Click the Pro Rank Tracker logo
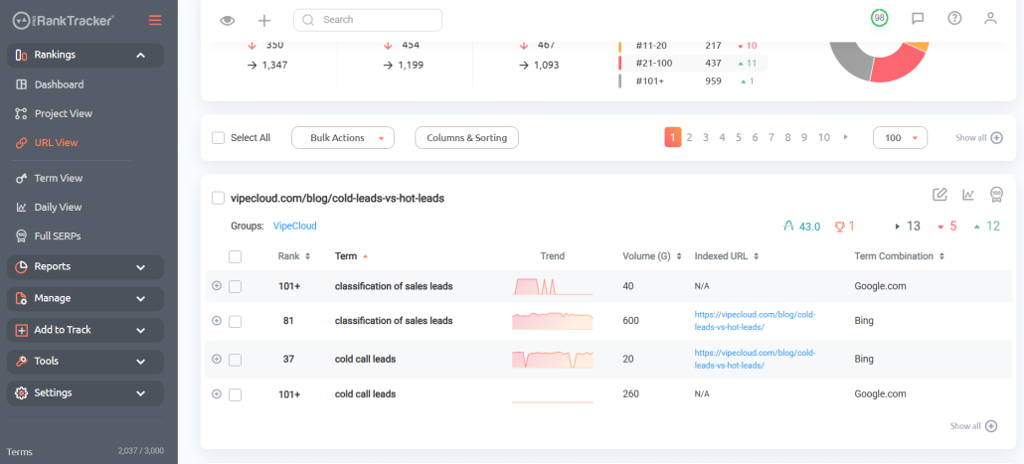The height and width of the screenshot is (464, 1024). [63, 20]
